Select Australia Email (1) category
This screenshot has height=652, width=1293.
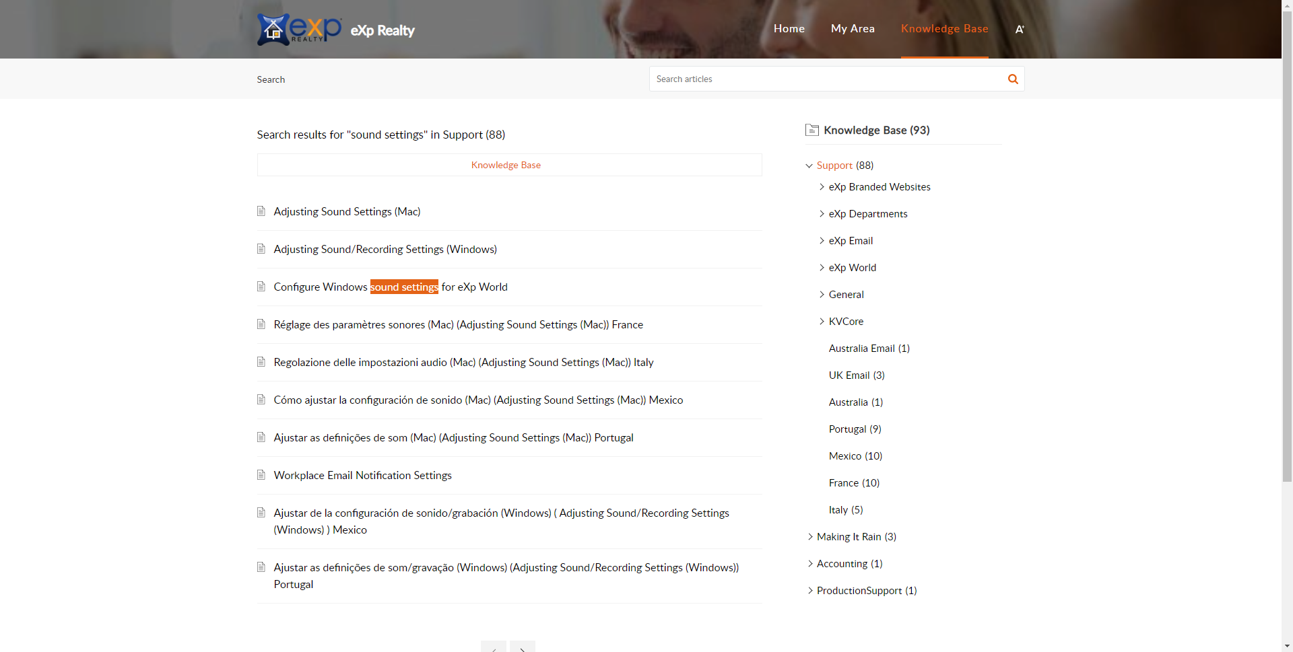click(x=869, y=349)
